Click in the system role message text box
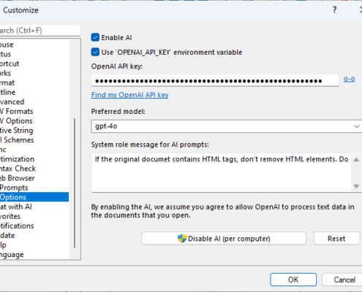The image size is (362, 292). (x=222, y=173)
